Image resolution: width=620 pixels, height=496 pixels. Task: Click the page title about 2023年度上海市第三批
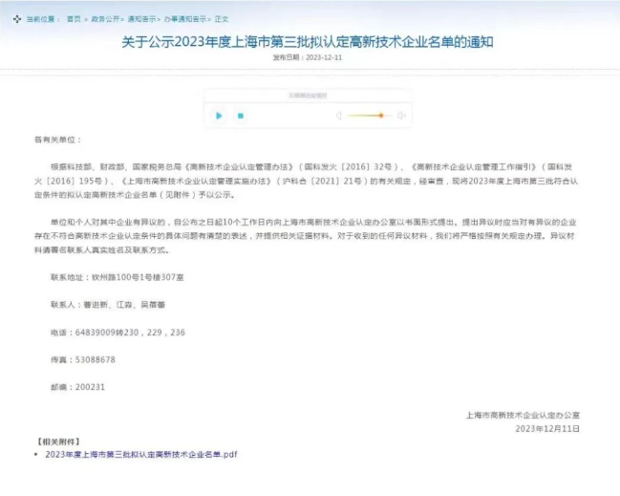[x=308, y=41]
